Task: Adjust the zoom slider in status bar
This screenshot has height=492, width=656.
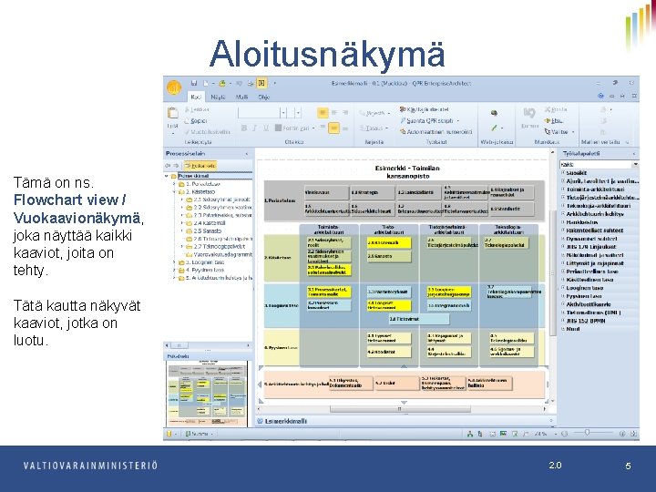Action: click(587, 433)
